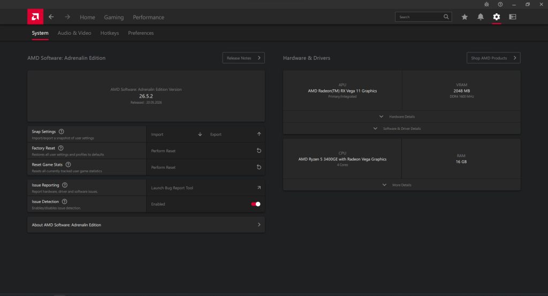Open the help question mark icon in title bar
Image resolution: width=548 pixels, height=296 pixels.
[500, 4]
